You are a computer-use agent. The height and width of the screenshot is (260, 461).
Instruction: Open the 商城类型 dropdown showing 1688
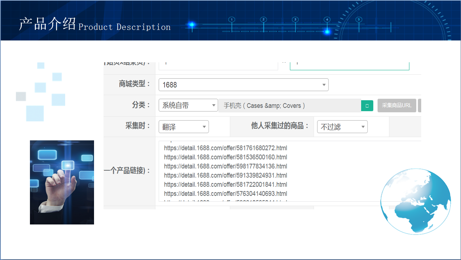pos(243,84)
